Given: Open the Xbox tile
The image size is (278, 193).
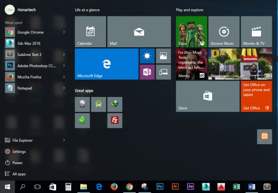Looking at the screenshot, I should click(x=192, y=32).
